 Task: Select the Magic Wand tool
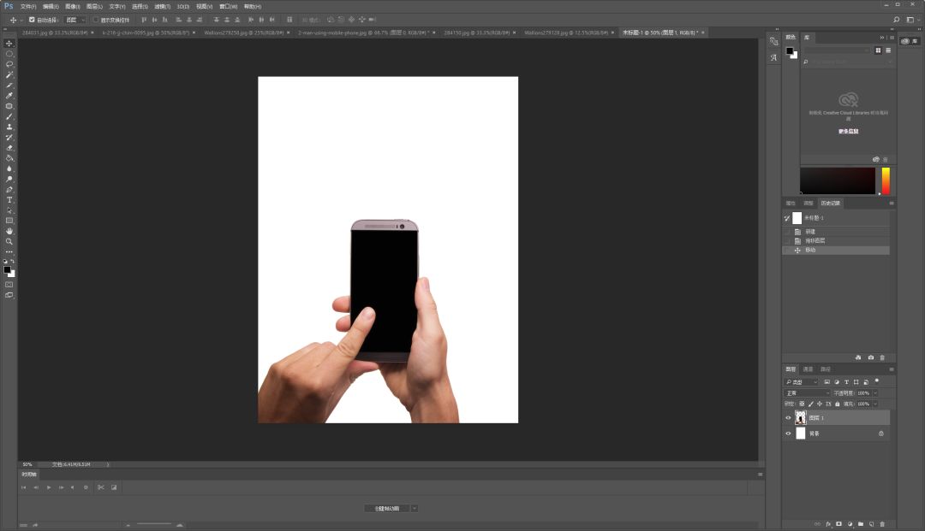click(x=9, y=75)
